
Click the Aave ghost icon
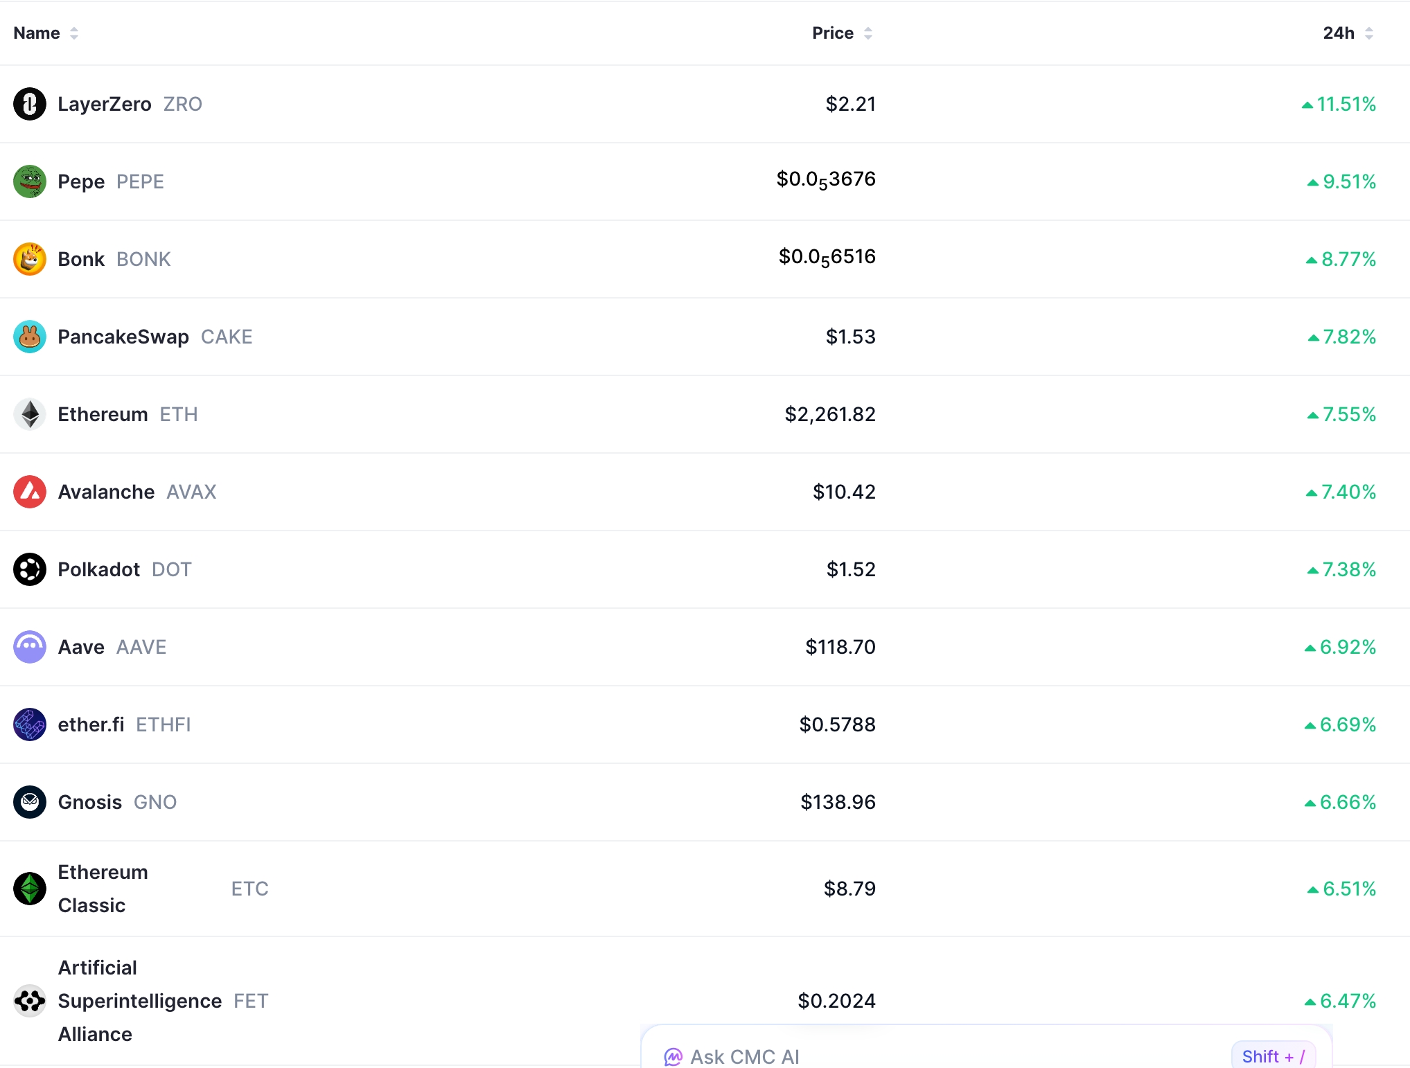(x=29, y=647)
